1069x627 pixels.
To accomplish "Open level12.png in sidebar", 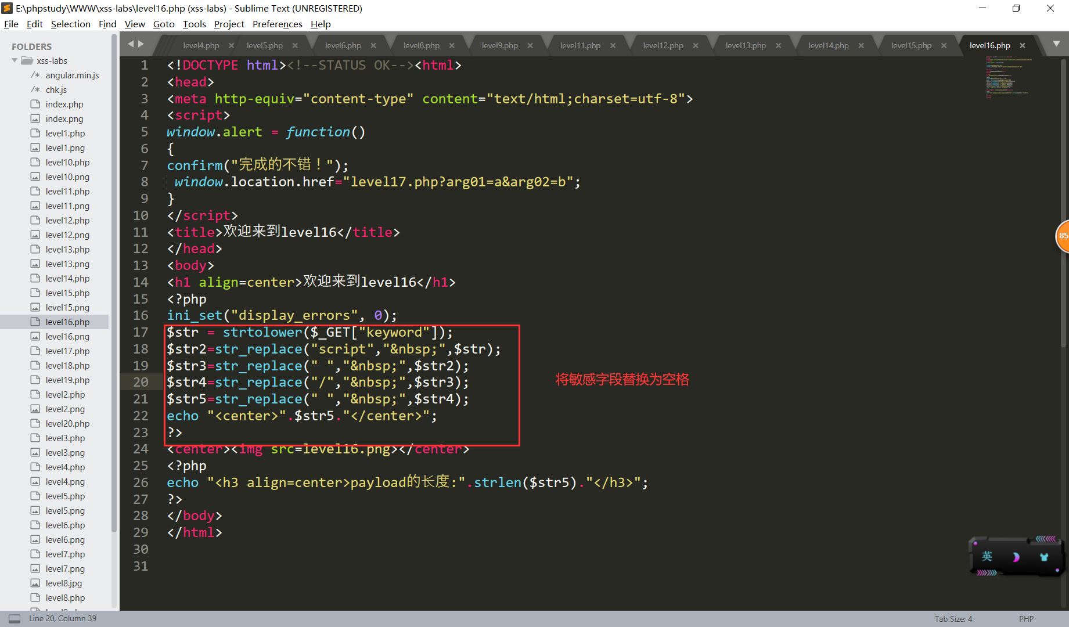I will 67,235.
